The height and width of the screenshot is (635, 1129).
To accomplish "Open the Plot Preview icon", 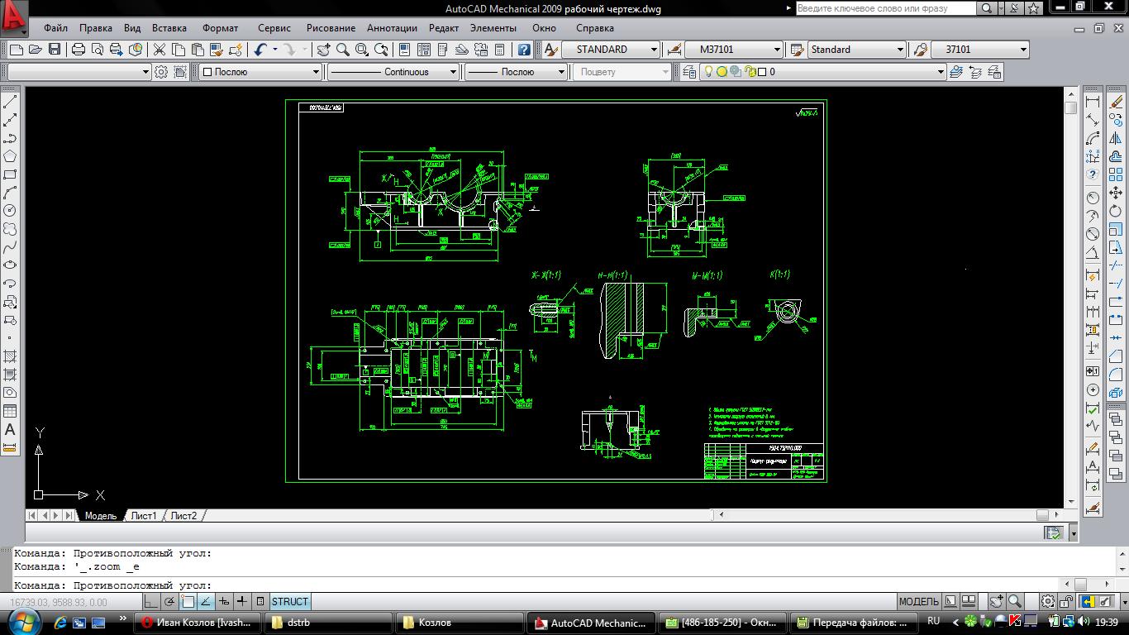I will click(x=98, y=50).
